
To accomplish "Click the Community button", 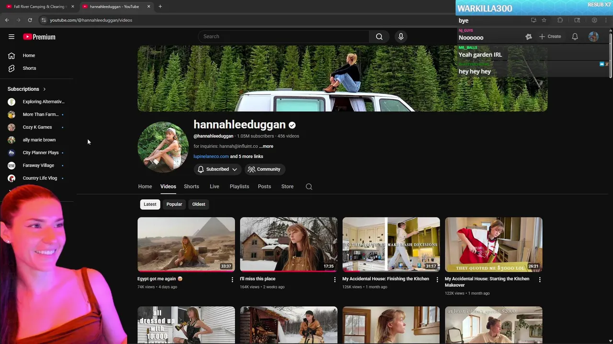I will click(x=264, y=169).
